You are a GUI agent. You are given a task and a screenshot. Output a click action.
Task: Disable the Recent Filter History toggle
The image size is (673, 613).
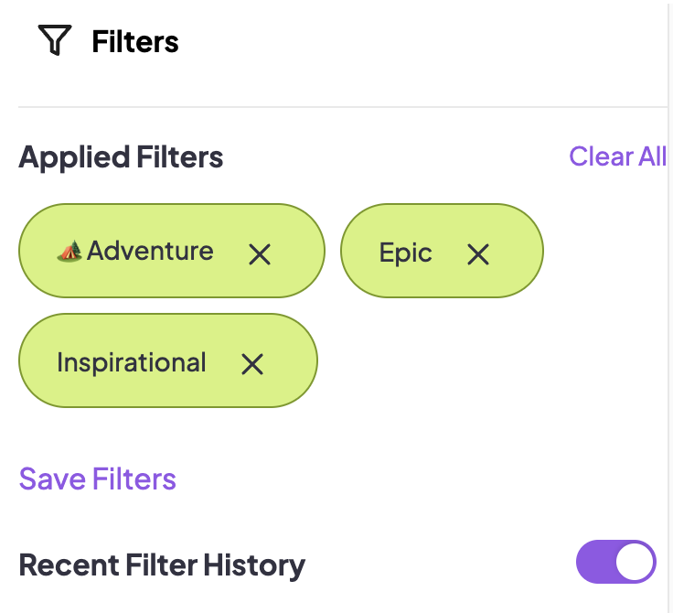[x=616, y=563]
